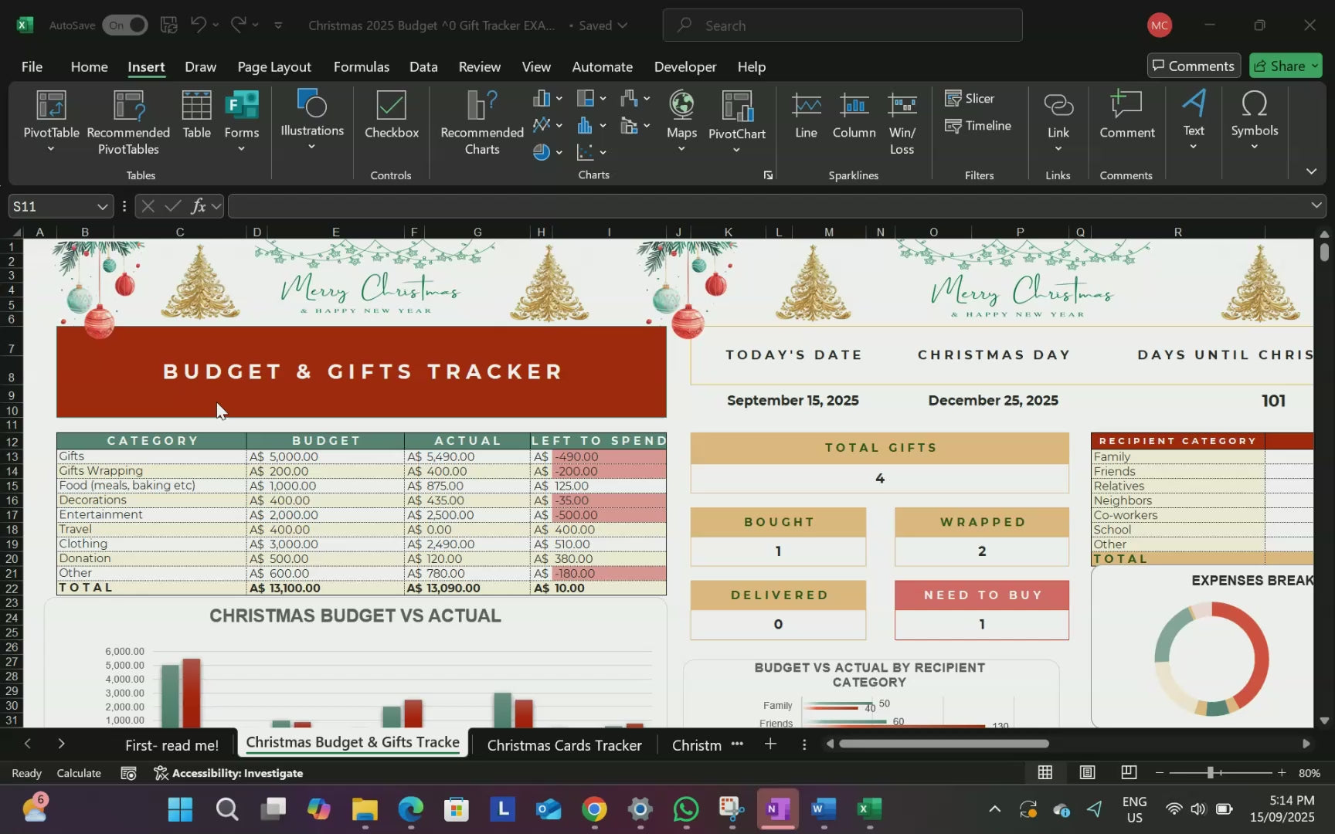This screenshot has width=1335, height=834.
Task: Insert a Table from the ribbon
Action: coord(196,114)
